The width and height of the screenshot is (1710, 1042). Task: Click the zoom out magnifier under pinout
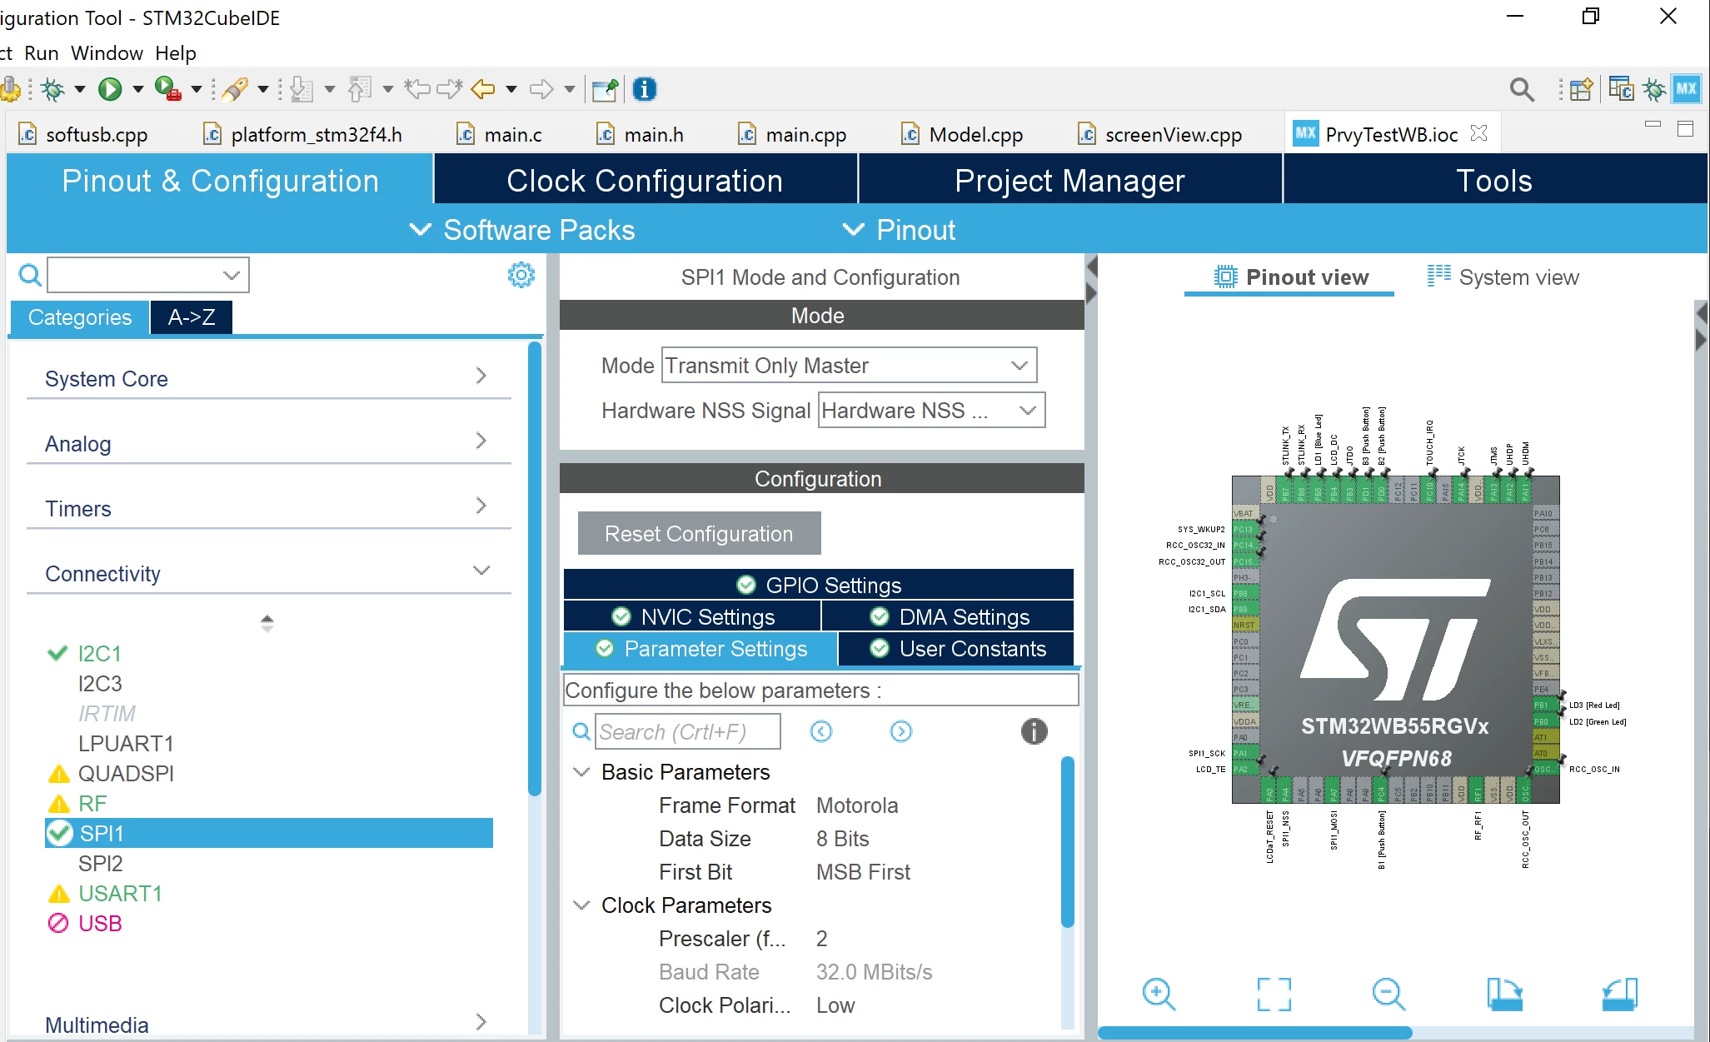click(x=1388, y=994)
